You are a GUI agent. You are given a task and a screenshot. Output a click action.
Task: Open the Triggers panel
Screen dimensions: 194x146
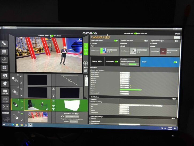tap(5, 76)
